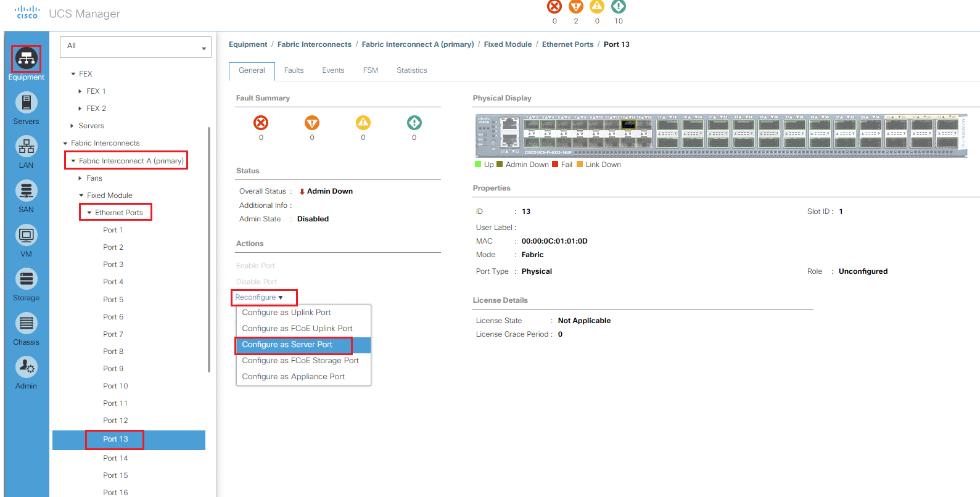980x497 pixels.
Task: Open the Storage navigation icon
Action: (x=26, y=279)
